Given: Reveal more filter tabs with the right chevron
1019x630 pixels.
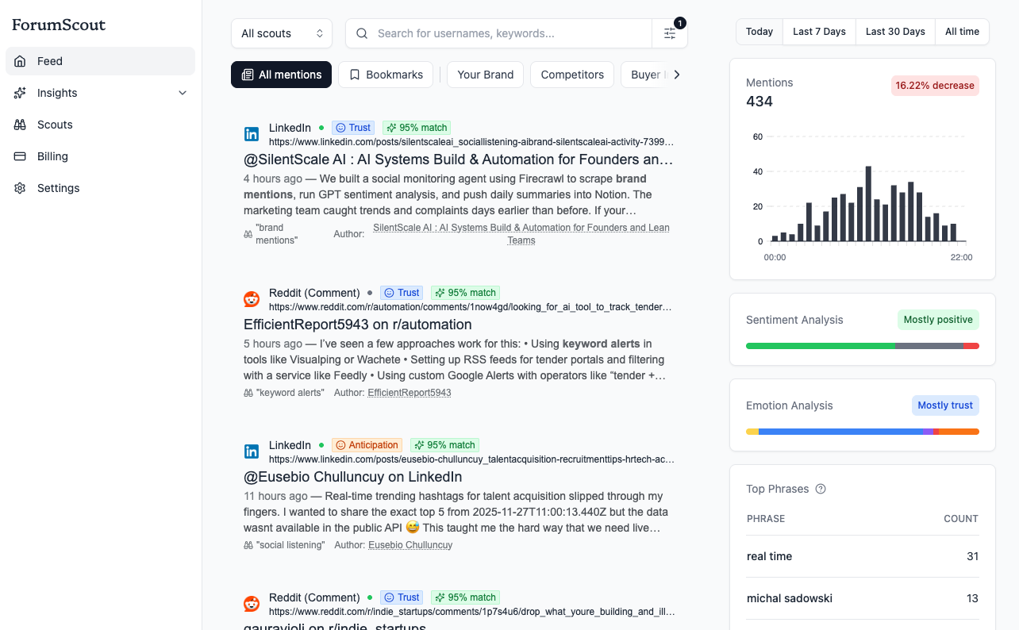Looking at the screenshot, I should click(677, 74).
